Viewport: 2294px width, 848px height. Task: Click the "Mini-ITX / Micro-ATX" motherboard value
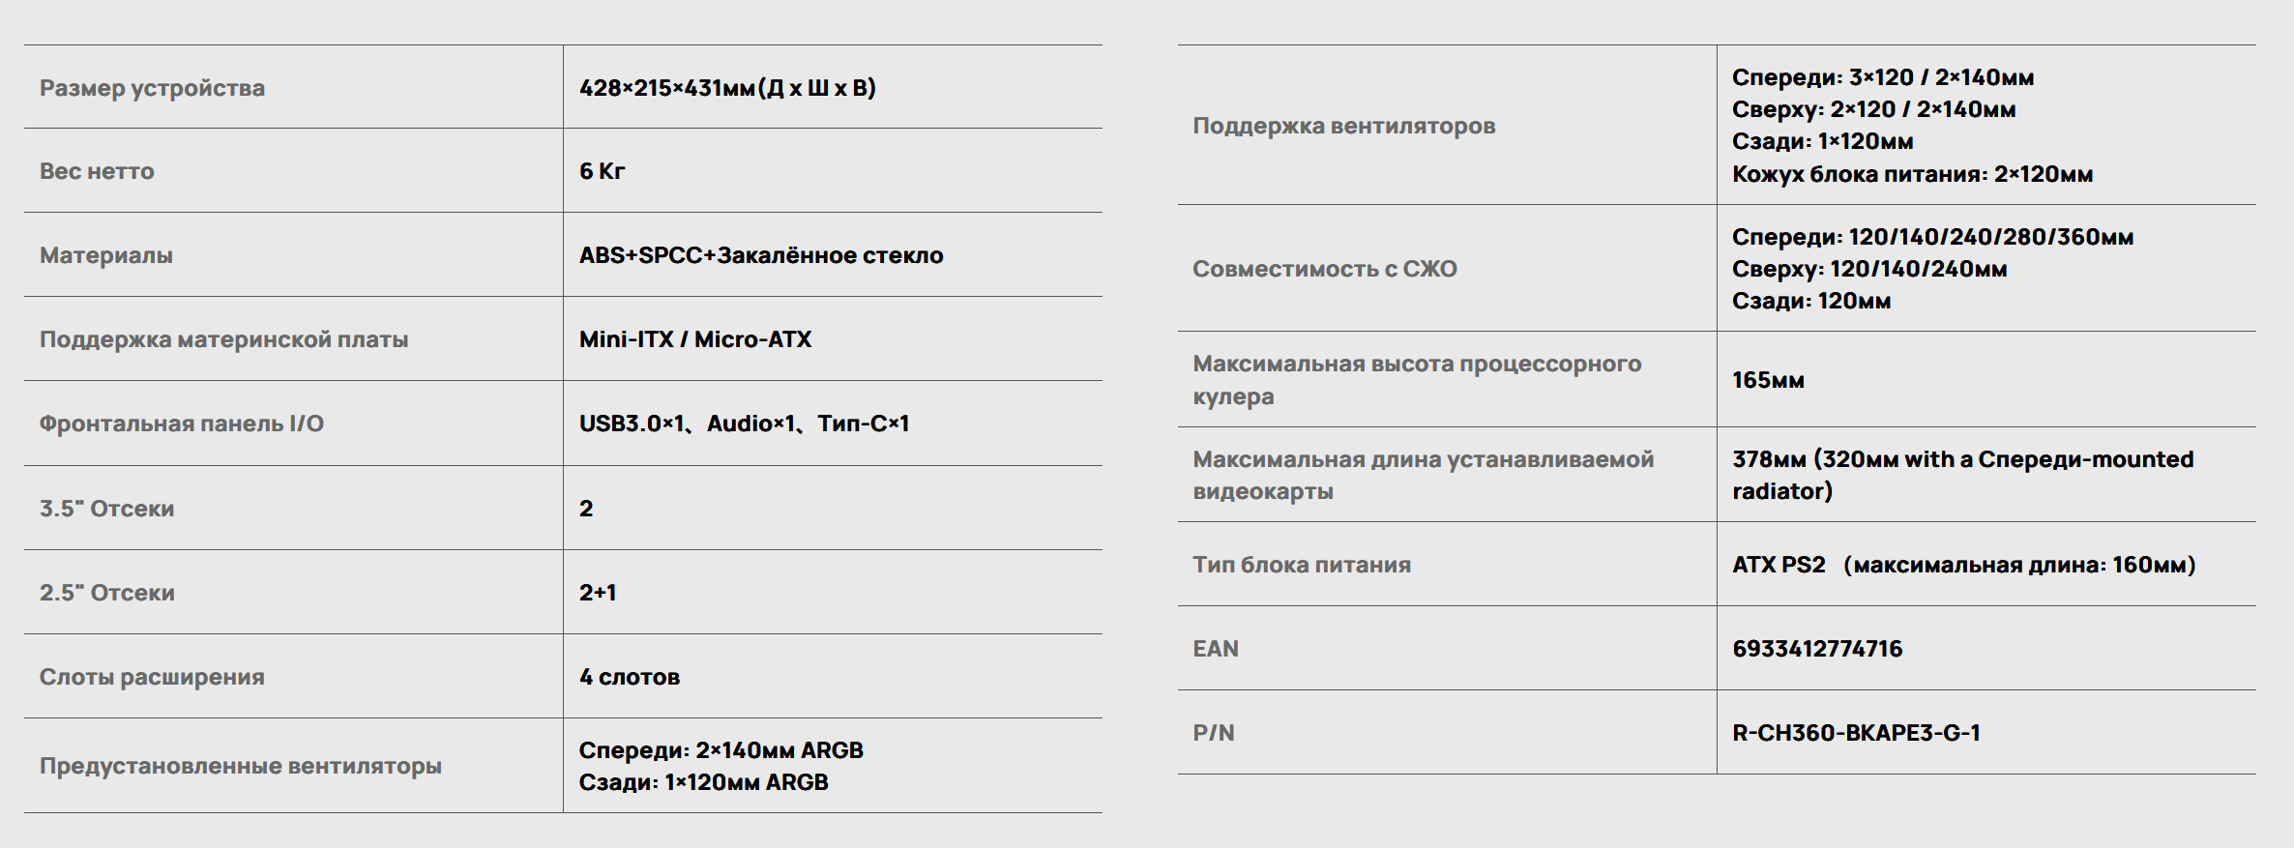pos(694,339)
